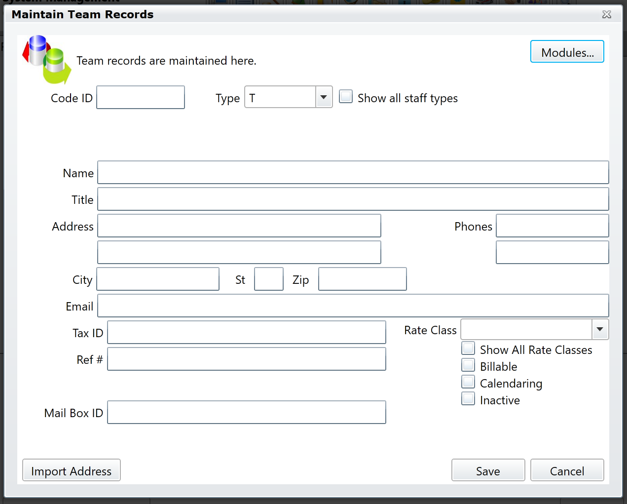Expand the Type dropdown arrow
This screenshot has width=627, height=504.
(x=324, y=97)
